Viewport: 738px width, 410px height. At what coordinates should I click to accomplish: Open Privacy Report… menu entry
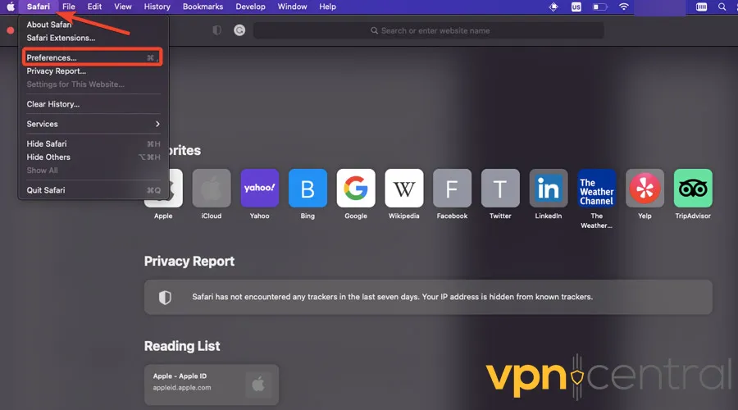pyautogui.click(x=92, y=71)
